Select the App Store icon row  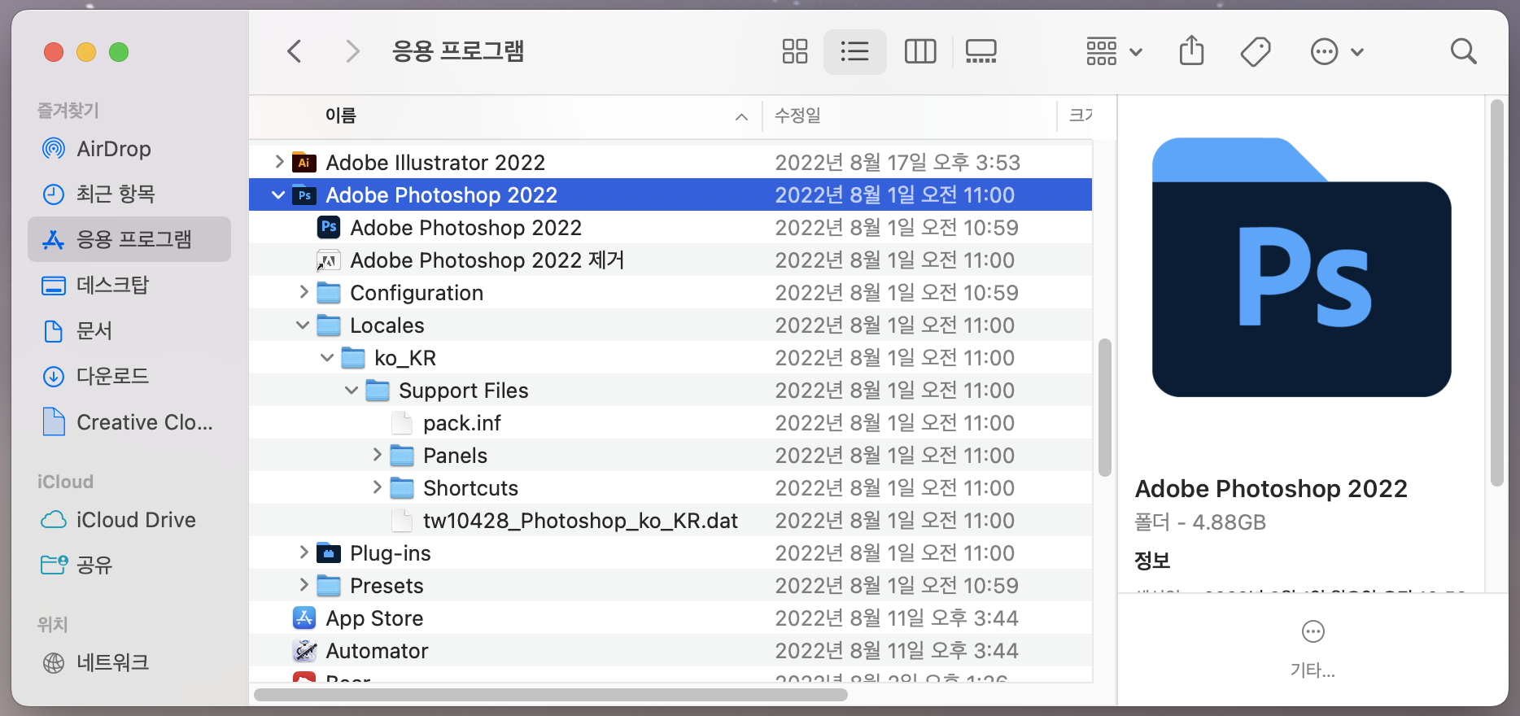670,618
